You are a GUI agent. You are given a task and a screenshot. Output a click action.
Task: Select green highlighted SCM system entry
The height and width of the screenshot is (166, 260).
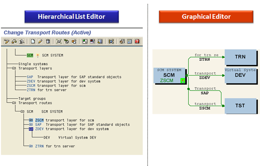point(30,55)
